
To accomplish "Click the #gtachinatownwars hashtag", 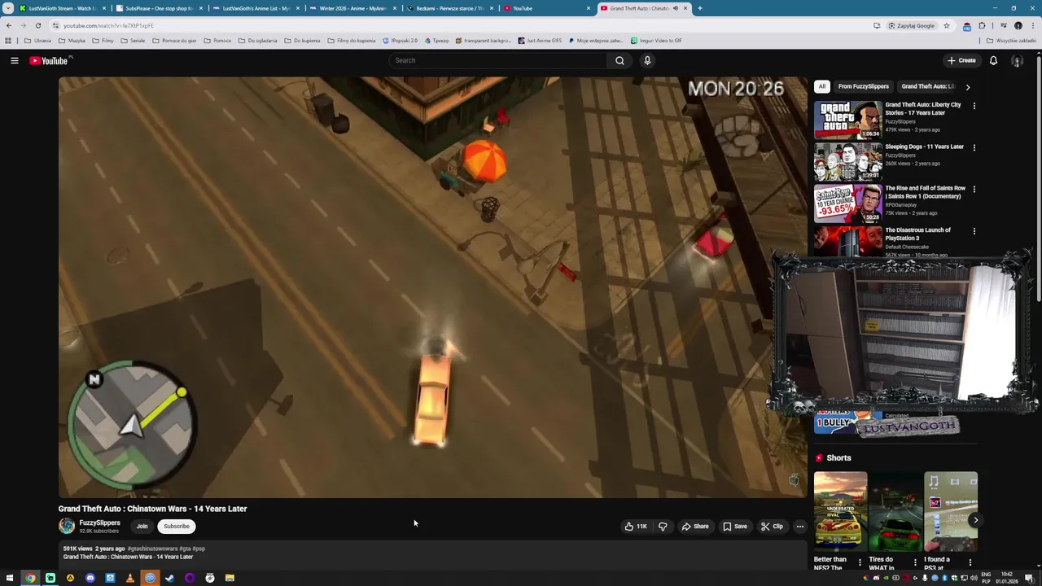I will pyautogui.click(x=152, y=549).
